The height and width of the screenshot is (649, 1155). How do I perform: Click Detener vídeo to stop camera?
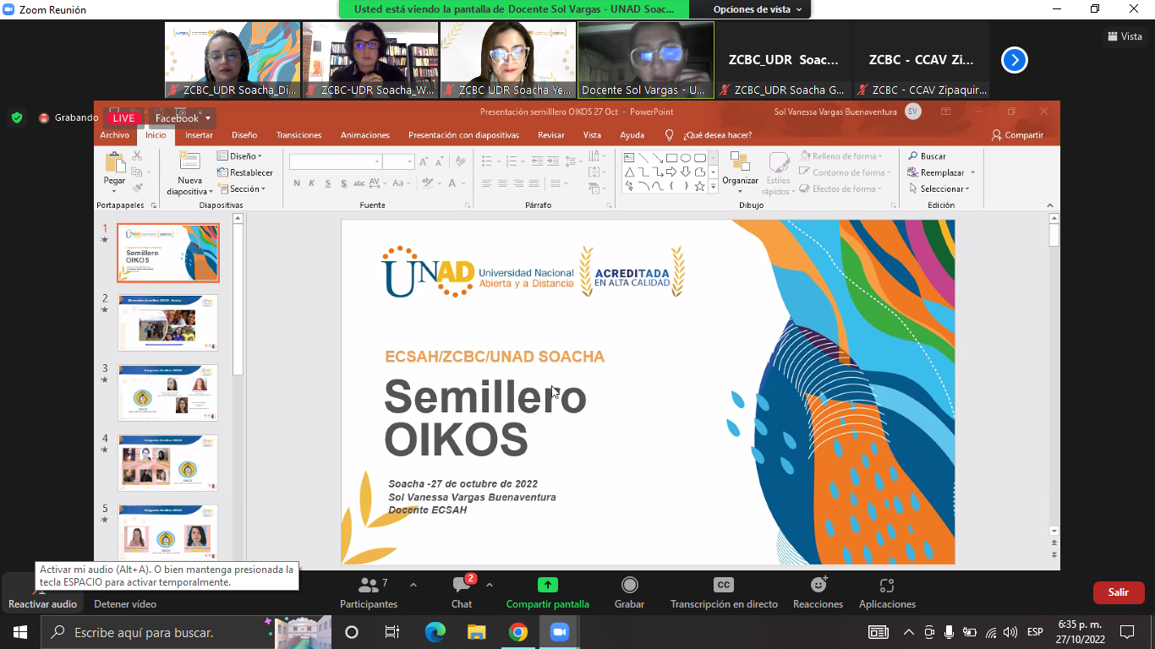pos(125,604)
